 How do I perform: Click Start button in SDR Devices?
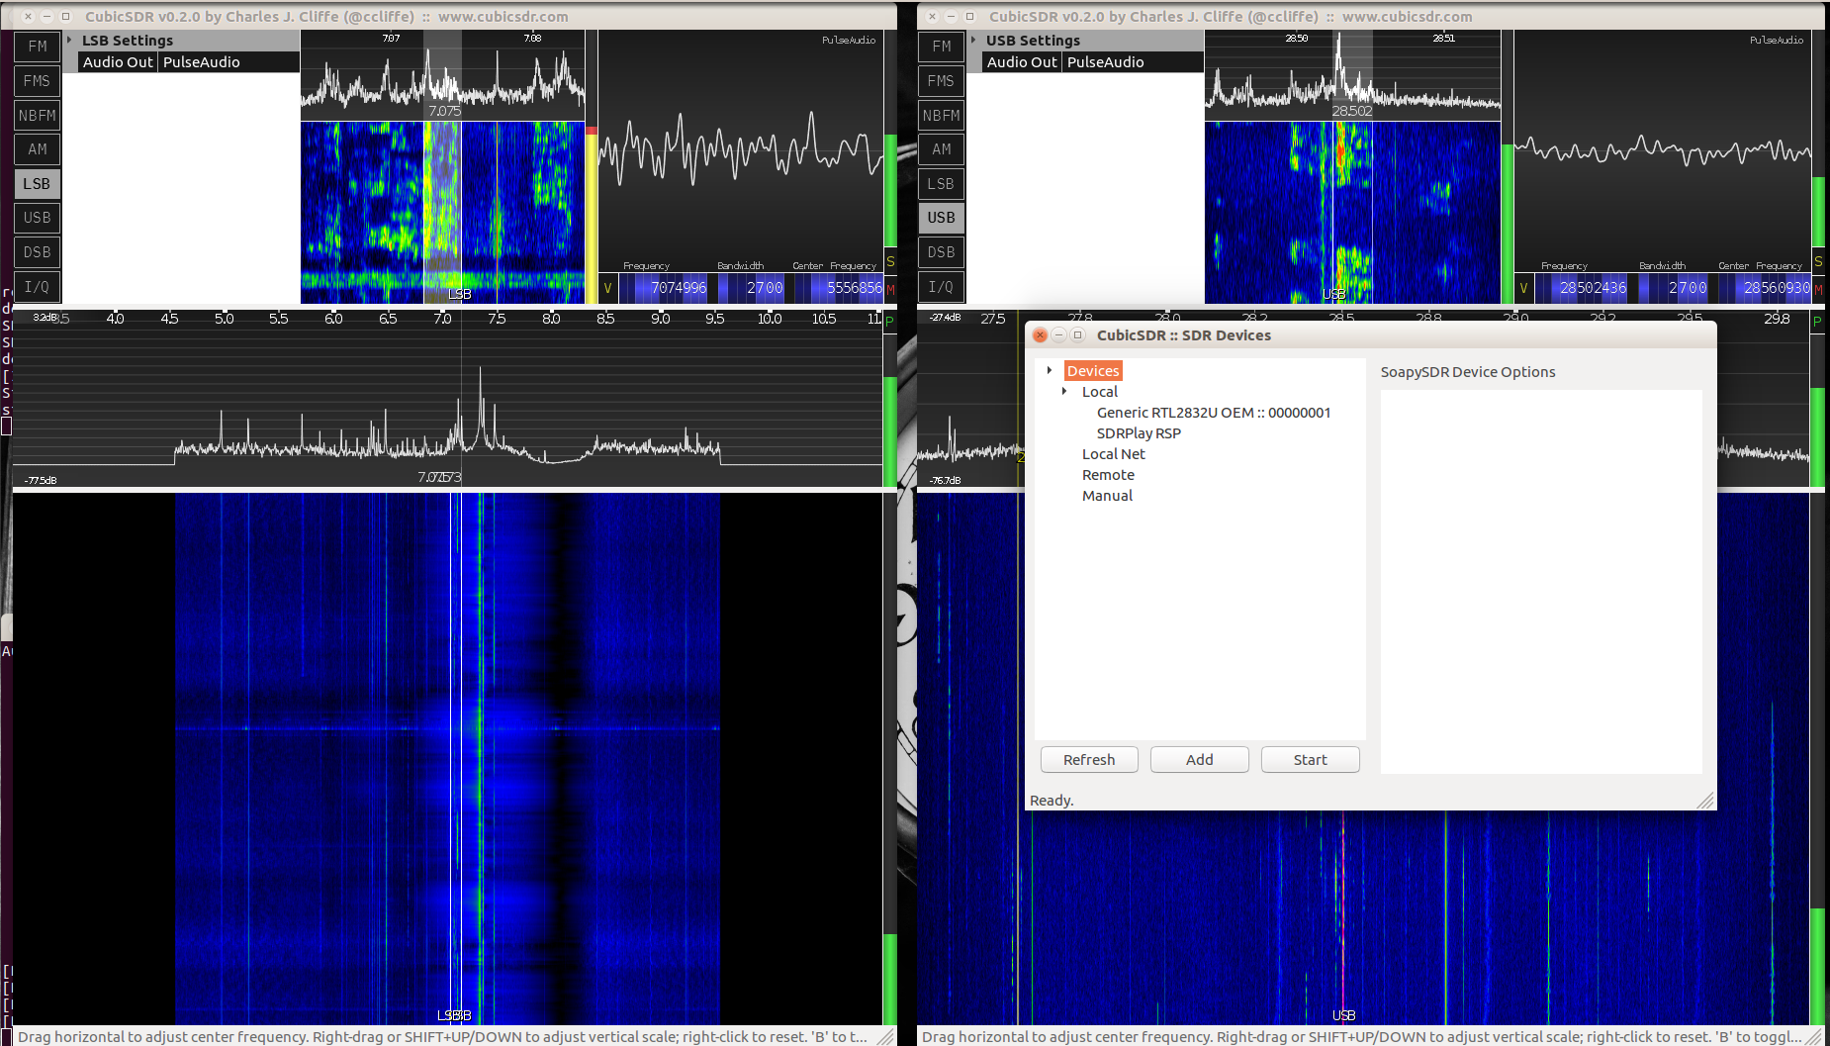(x=1311, y=759)
